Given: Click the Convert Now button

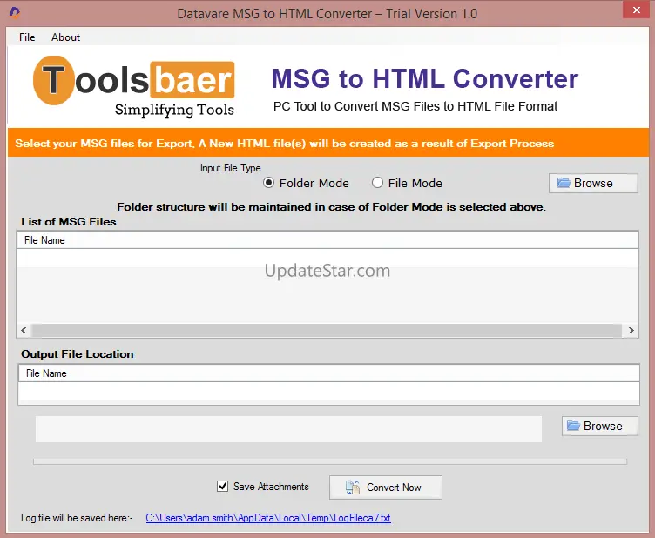Looking at the screenshot, I should coord(386,488).
